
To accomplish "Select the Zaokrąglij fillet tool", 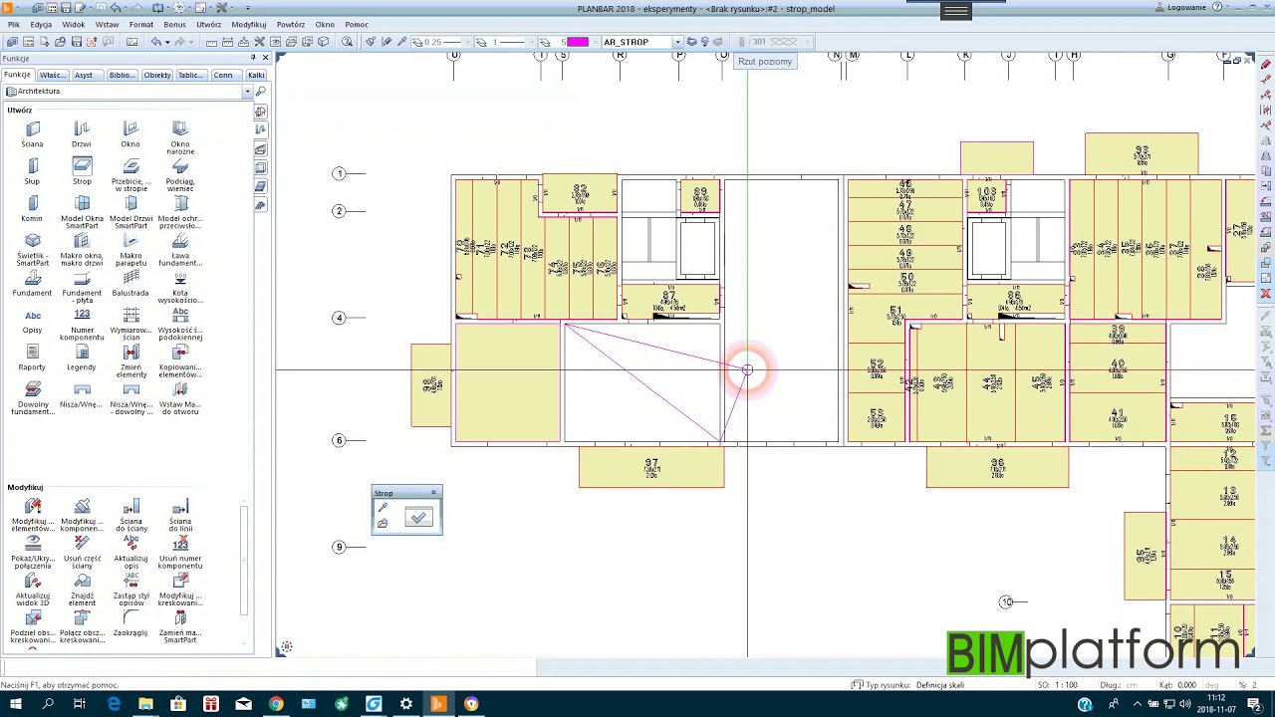I will pyautogui.click(x=130, y=624).
